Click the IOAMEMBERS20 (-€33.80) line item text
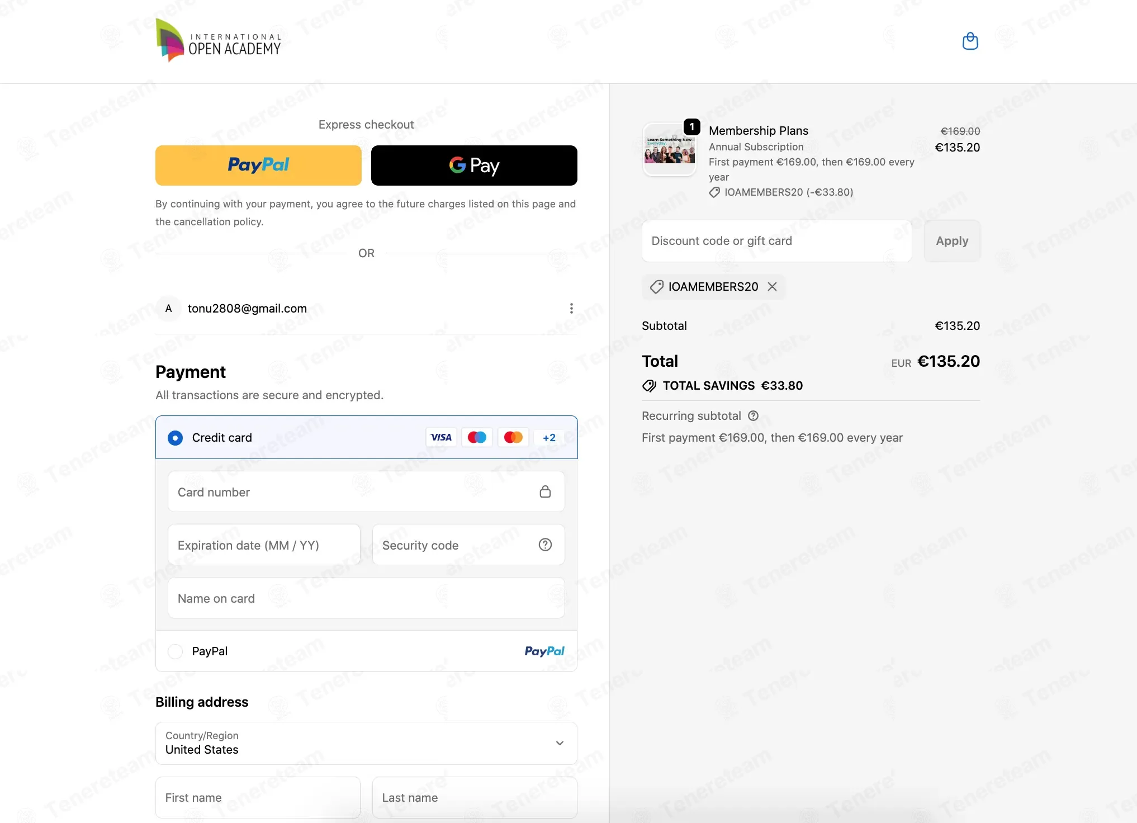 point(789,192)
